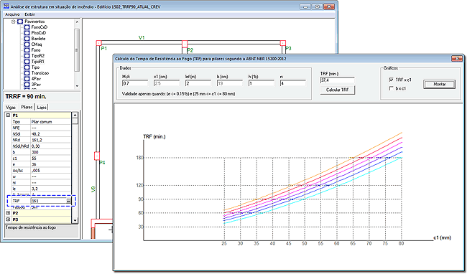Click the Pavimentos root node icon
Viewport: 467px width, 274px height.
20,22
